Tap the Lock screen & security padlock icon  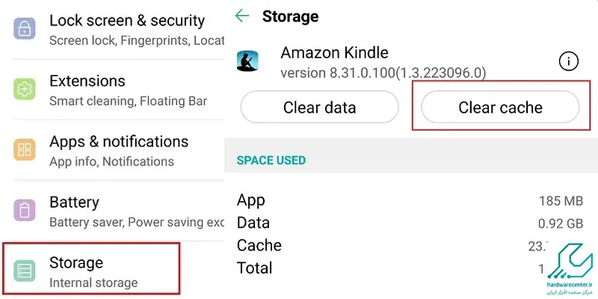pyautogui.click(x=25, y=28)
